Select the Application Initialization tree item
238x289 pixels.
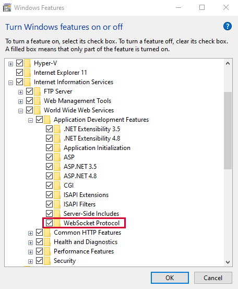click(97, 148)
